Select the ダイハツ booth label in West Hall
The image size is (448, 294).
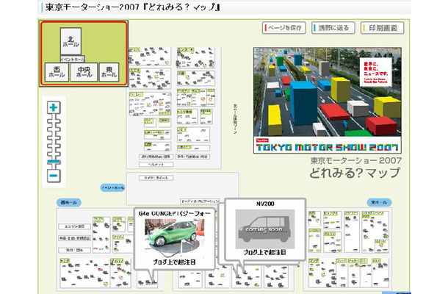117,261
